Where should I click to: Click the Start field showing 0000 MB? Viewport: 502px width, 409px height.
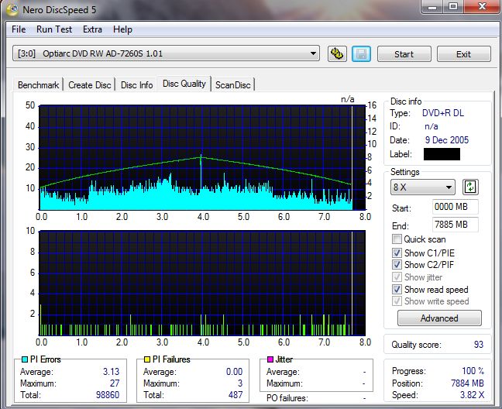[455, 207]
